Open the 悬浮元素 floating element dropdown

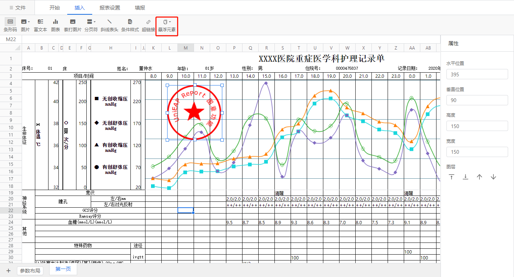click(x=167, y=26)
